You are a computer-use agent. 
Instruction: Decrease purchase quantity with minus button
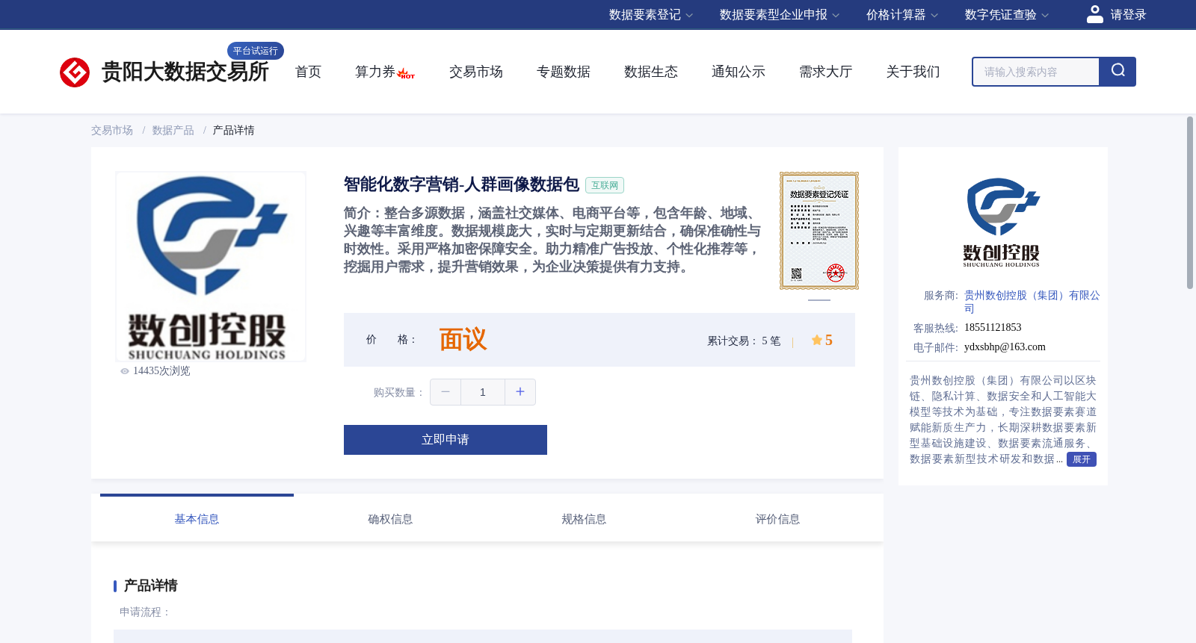point(446,392)
